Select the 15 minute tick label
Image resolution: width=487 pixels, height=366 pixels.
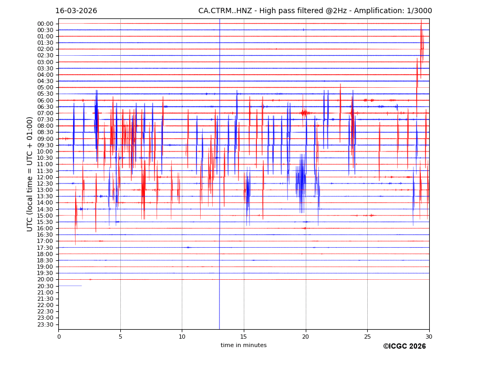coord(244,337)
